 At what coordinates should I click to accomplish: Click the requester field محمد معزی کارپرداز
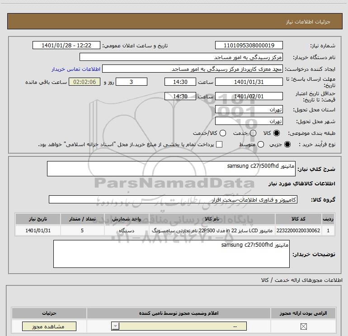click(193, 69)
